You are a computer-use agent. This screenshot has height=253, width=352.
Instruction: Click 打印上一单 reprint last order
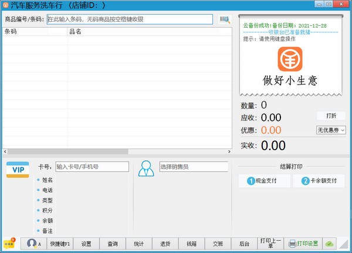[270, 244]
